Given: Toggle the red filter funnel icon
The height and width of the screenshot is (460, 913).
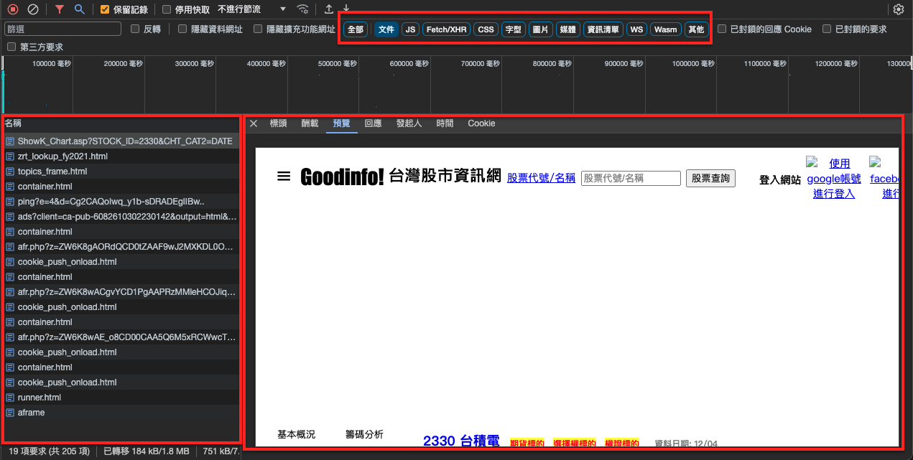Looking at the screenshot, I should (x=60, y=9).
